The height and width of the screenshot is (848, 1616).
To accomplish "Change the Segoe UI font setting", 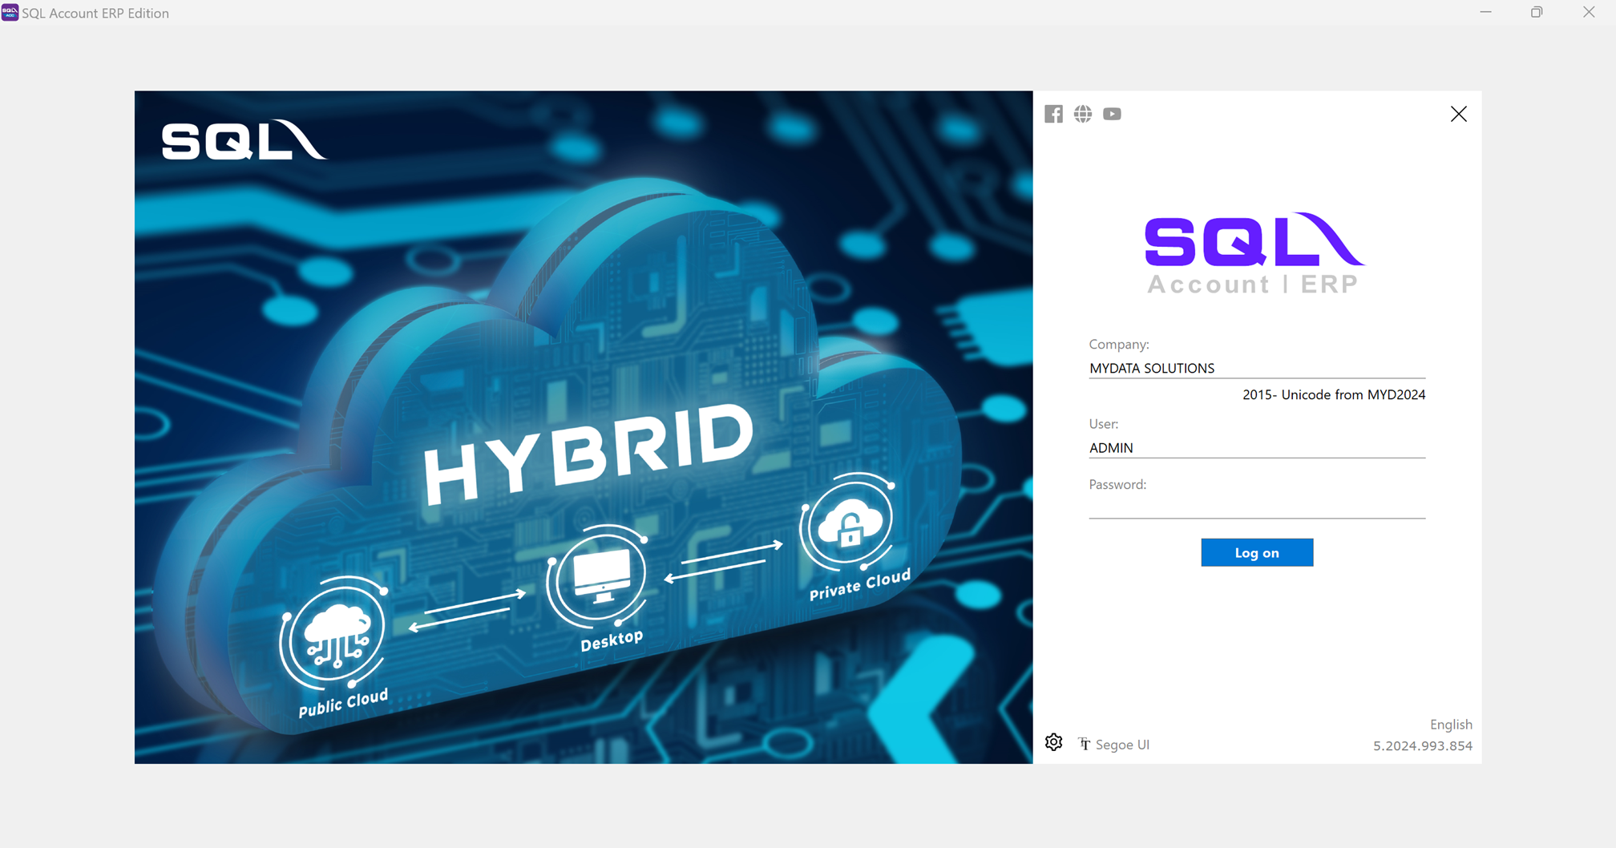I will [x=1114, y=745].
